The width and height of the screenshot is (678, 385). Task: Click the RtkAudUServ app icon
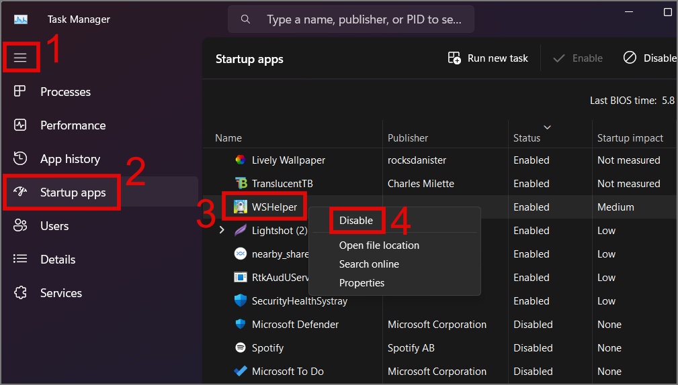click(x=241, y=277)
